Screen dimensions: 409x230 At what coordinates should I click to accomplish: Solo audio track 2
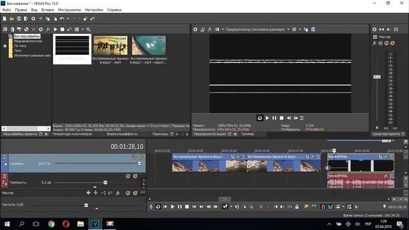point(135,176)
